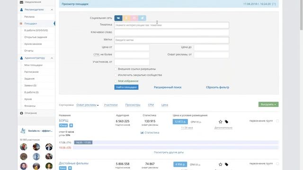Enable Исключить закрытые сообщества checkbox

pyautogui.click(x=116, y=75)
